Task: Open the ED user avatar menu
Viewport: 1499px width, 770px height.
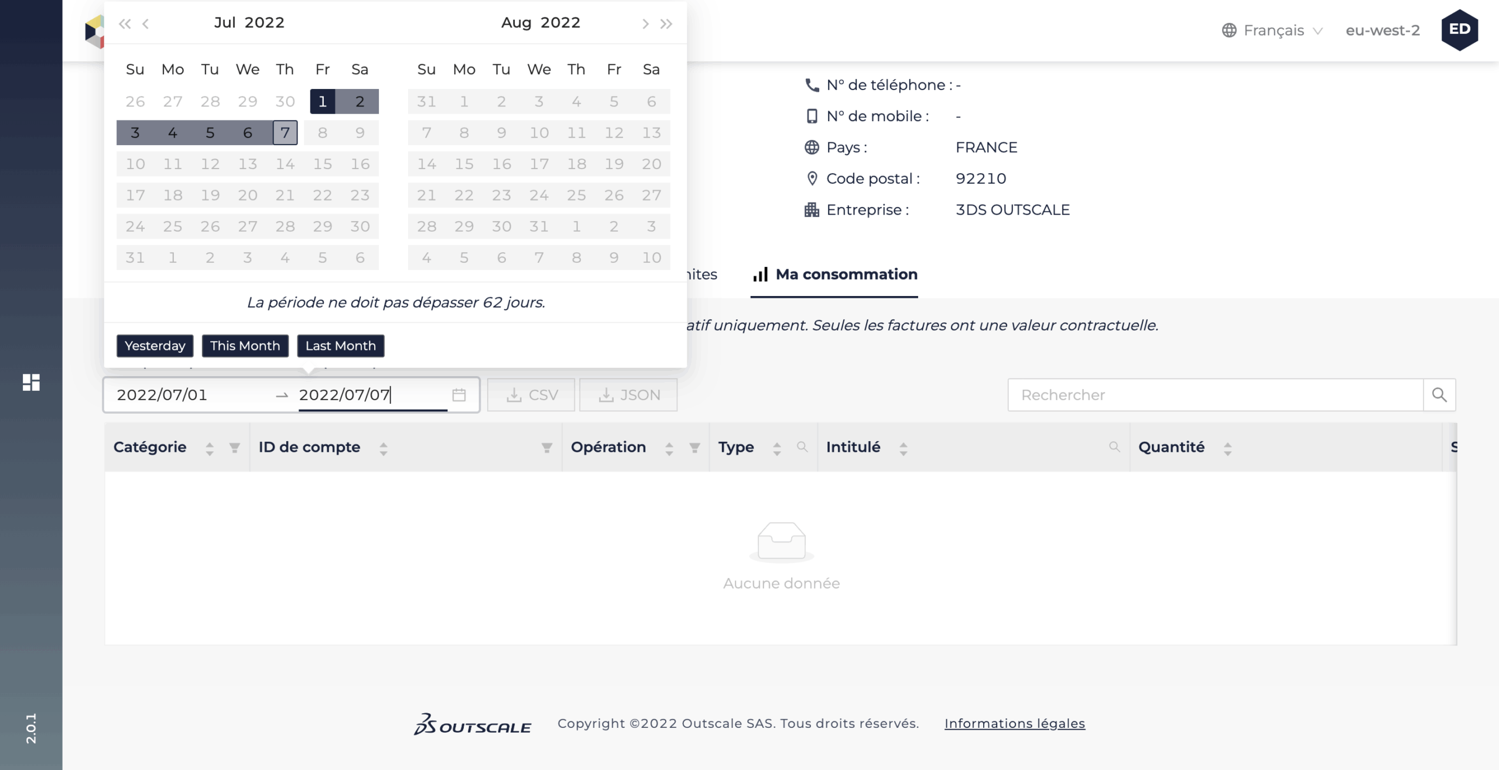Action: click(x=1459, y=29)
